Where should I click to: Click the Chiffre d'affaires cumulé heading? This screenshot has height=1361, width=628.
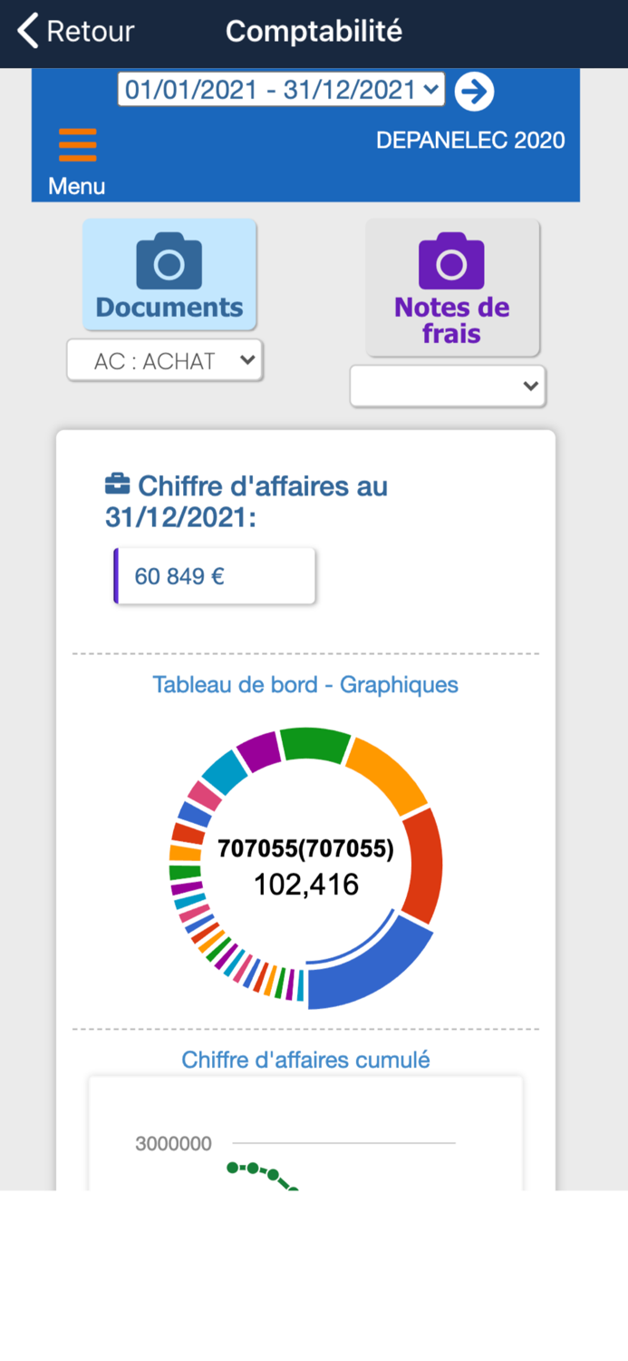(x=305, y=1059)
